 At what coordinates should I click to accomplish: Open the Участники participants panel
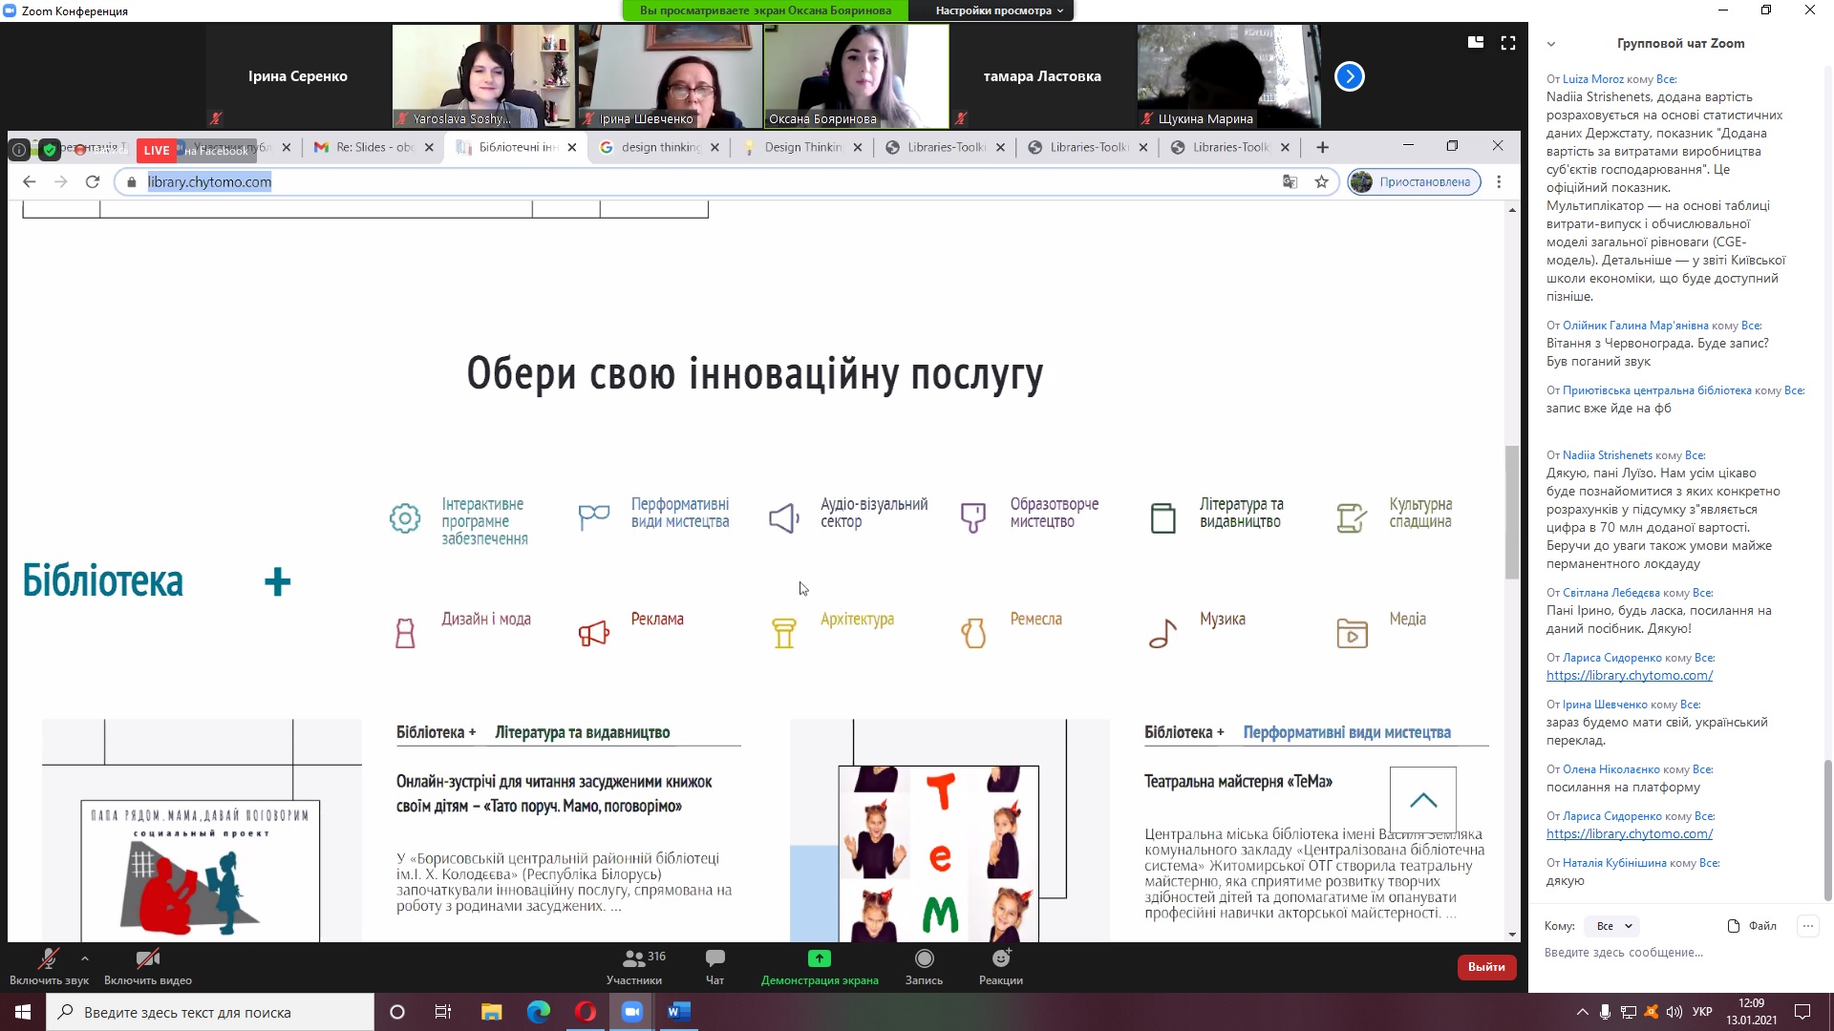click(x=634, y=966)
